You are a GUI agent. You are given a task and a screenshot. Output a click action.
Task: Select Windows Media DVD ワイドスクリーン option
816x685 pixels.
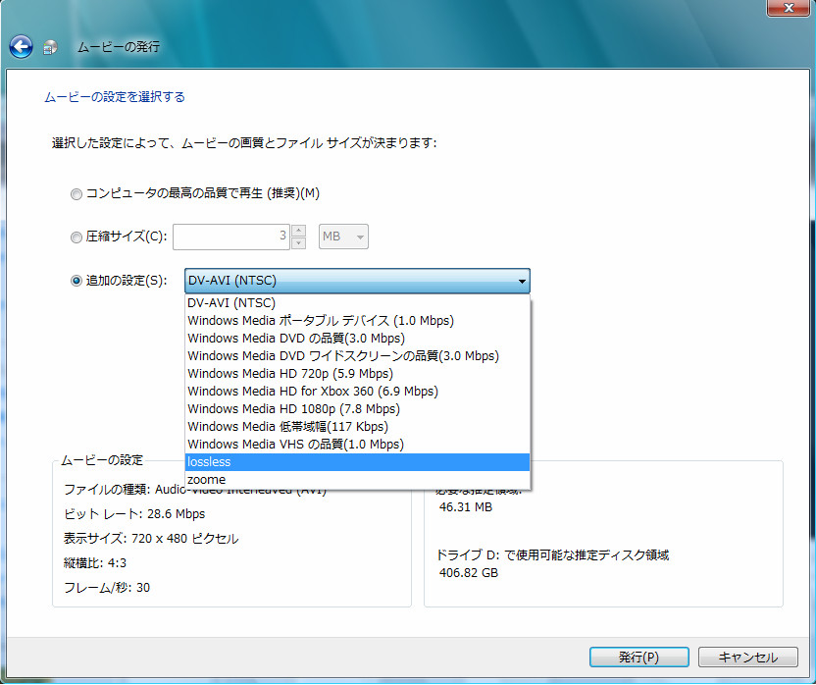[343, 356]
